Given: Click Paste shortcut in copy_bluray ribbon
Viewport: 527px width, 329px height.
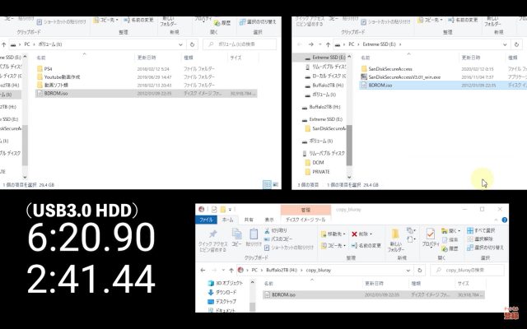Looking at the screenshot, I should pos(289,248).
